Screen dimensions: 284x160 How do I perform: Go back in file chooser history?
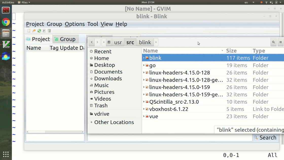(92, 42)
